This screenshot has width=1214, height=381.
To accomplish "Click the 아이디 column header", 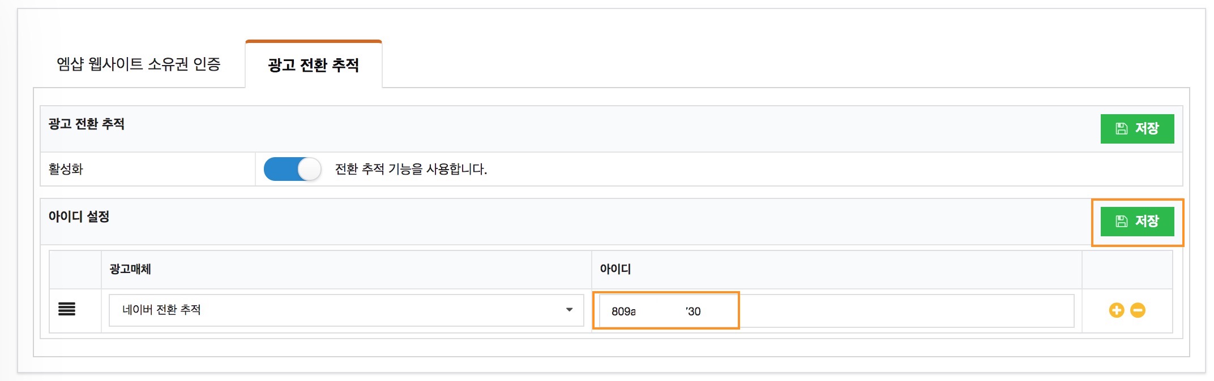I will point(615,269).
